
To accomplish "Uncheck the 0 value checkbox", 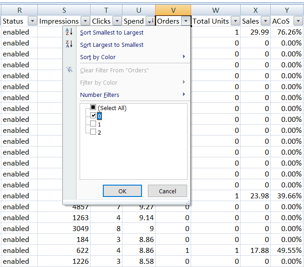I will (x=93, y=116).
